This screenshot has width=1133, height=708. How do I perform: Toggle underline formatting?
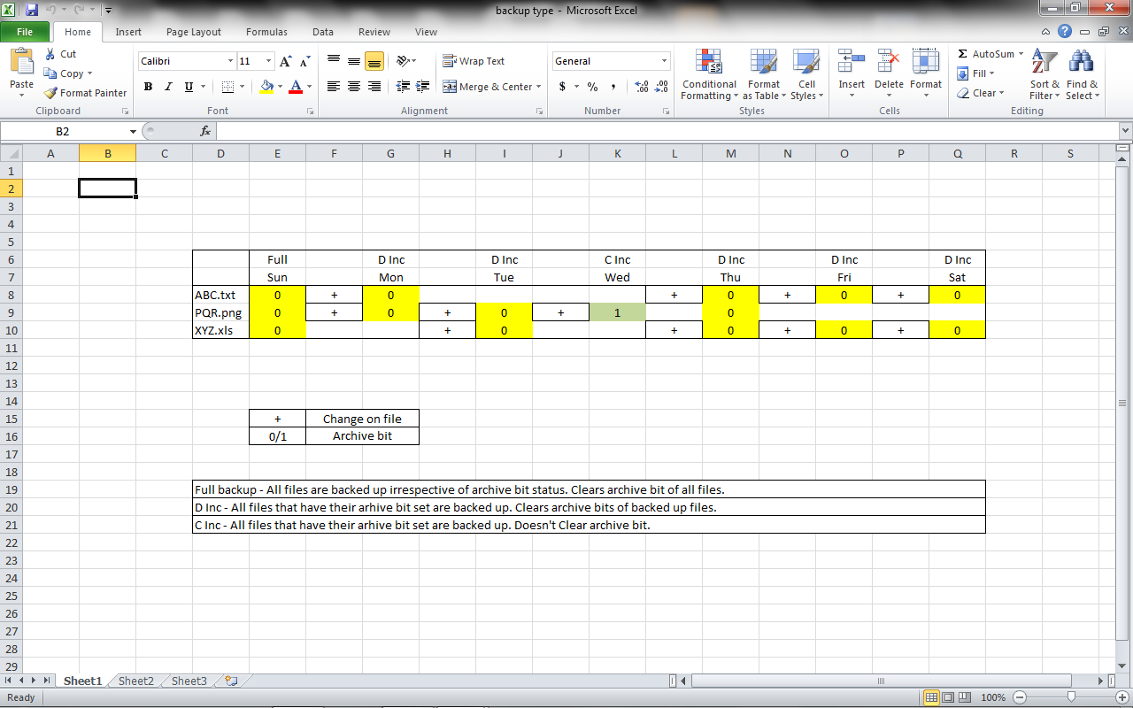coord(187,87)
